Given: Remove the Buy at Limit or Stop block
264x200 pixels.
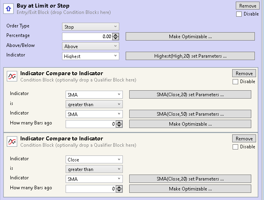Looking at the screenshot, I should pos(248,6).
